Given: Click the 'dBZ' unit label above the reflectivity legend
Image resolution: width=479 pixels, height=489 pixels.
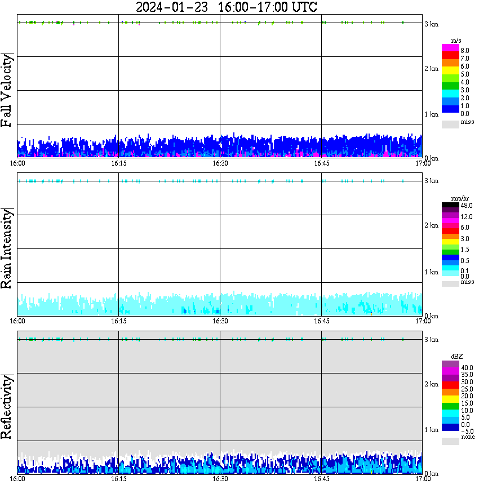Looking at the screenshot, I should coord(457,357).
